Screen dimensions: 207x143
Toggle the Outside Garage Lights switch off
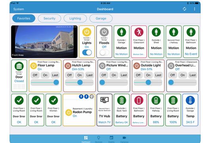point(87,52)
